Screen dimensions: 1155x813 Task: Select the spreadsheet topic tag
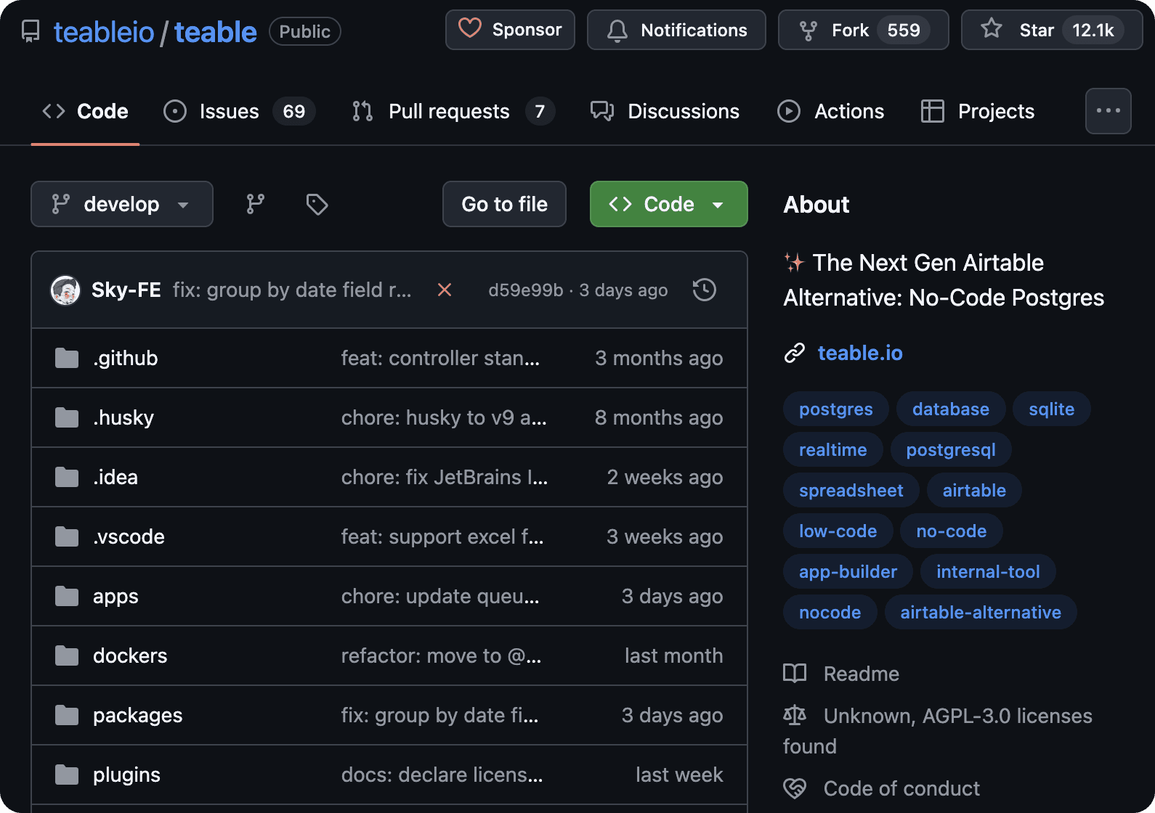coord(851,490)
